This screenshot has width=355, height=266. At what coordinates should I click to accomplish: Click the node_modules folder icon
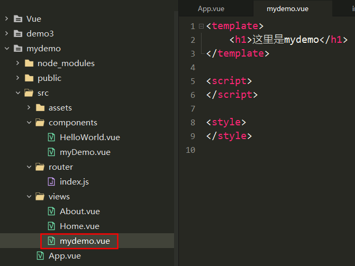[29, 63]
